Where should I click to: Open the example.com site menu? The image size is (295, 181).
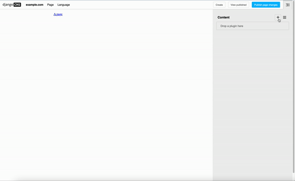click(34, 5)
